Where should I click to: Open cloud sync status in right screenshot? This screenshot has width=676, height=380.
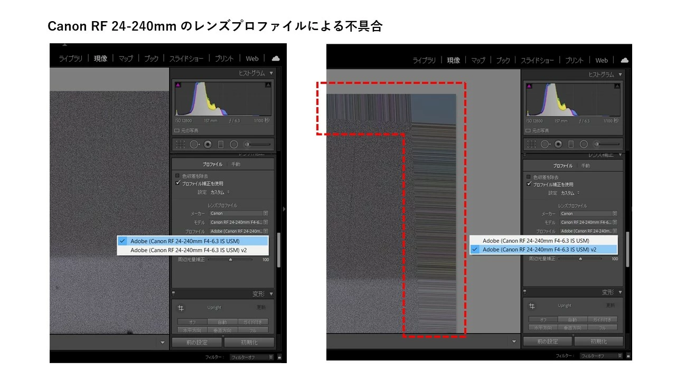point(625,60)
